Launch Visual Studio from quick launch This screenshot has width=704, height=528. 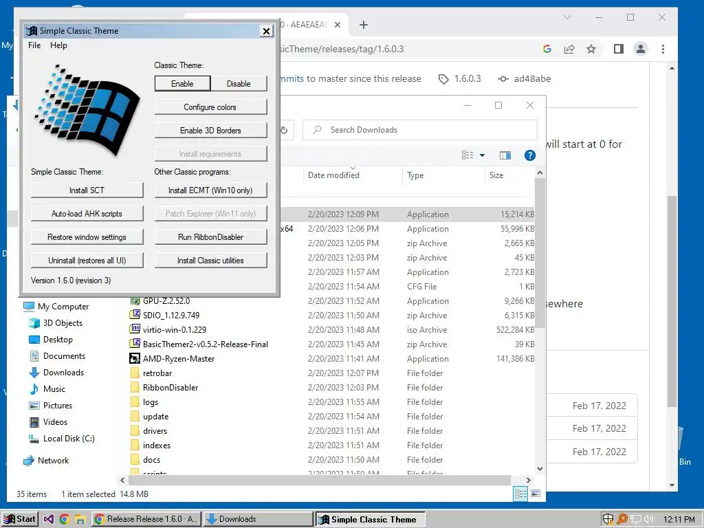49,519
